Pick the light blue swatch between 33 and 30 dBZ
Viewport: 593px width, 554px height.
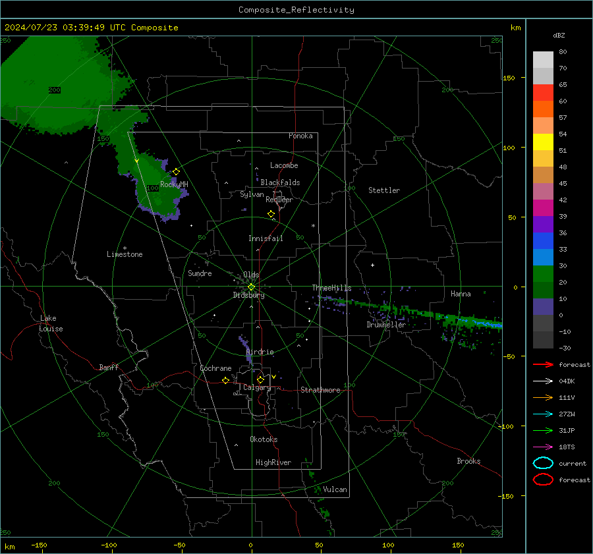point(543,257)
